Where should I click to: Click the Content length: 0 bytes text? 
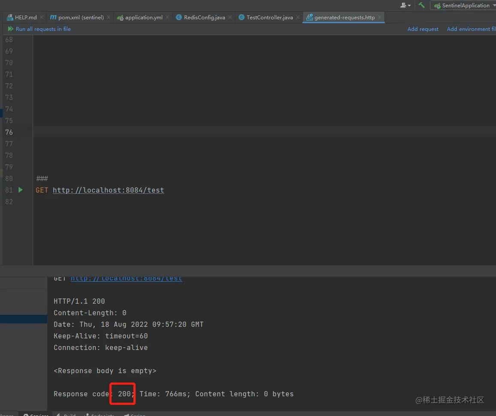(244, 394)
